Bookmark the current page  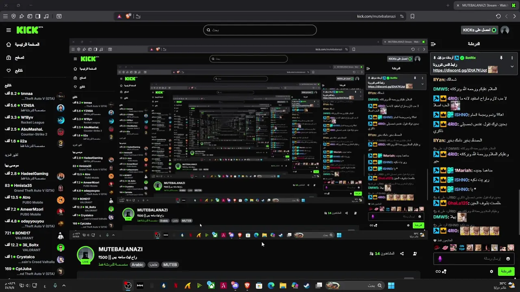point(412,16)
